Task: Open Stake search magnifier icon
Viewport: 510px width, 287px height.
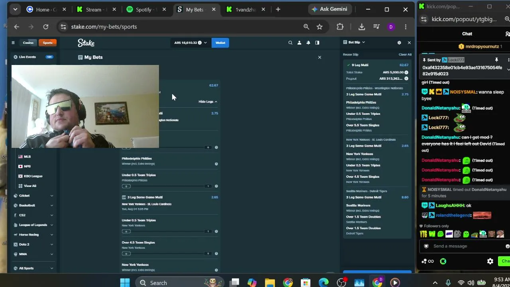Action: pos(290,43)
